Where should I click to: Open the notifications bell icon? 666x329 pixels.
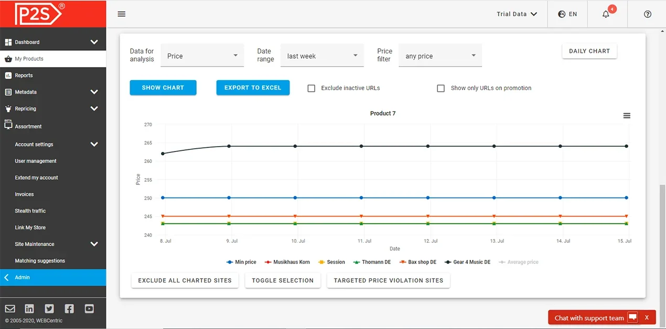[x=606, y=14]
